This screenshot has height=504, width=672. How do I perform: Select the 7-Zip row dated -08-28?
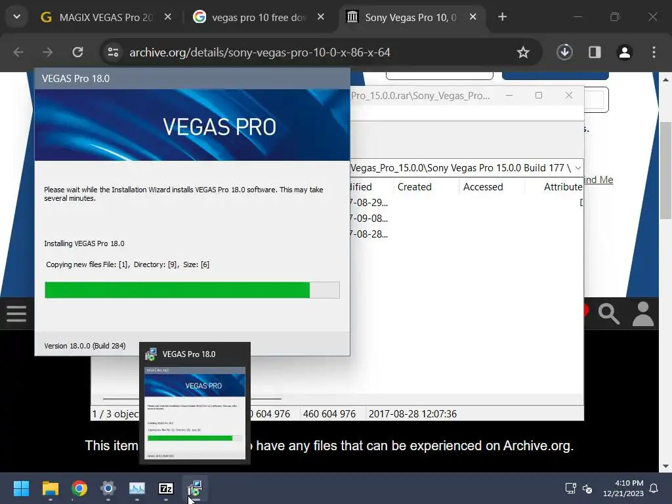(x=467, y=234)
